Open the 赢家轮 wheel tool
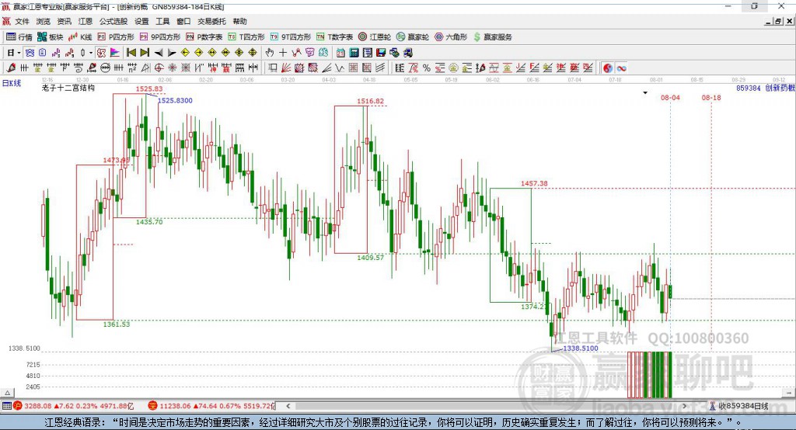 pos(413,37)
